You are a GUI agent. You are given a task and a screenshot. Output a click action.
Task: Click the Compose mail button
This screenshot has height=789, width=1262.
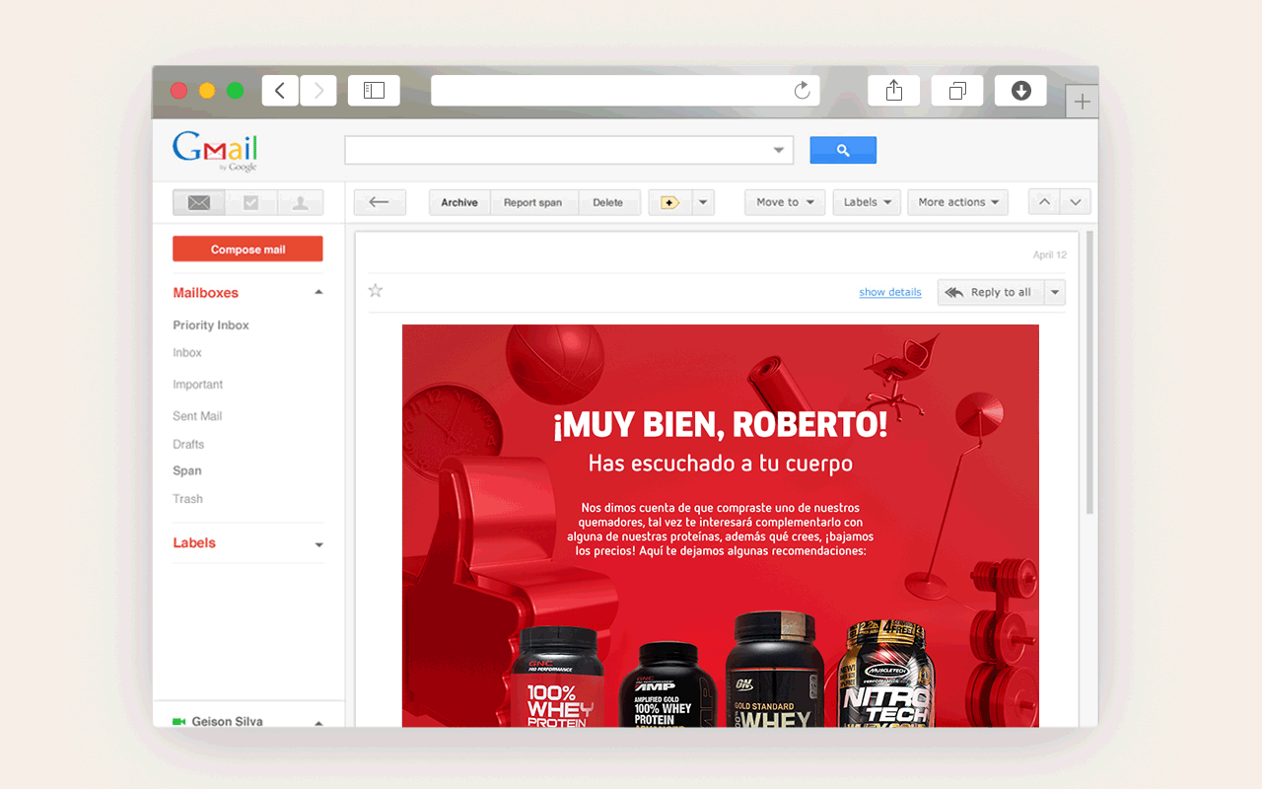click(247, 250)
